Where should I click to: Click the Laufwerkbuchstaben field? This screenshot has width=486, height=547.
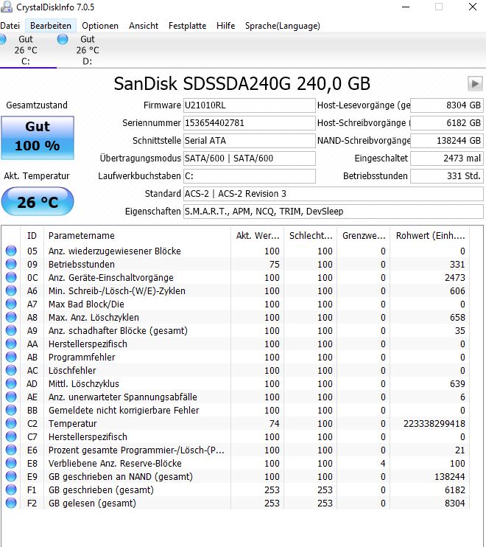[x=250, y=176]
